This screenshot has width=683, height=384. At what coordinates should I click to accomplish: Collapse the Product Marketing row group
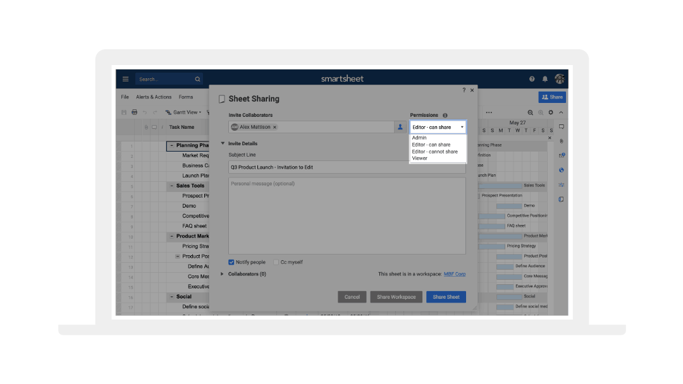pos(171,236)
